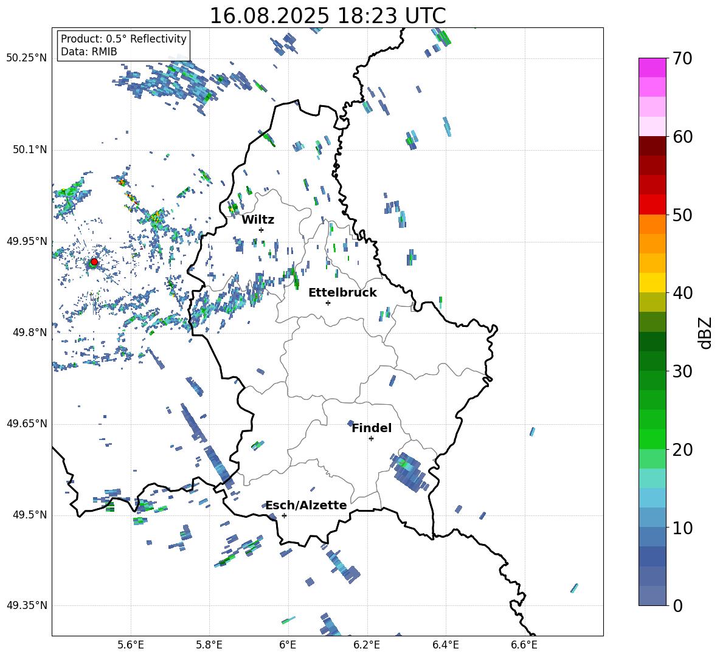Click the Ettelbruck city label
Viewport: 720px width, 657px height.
click(342, 293)
